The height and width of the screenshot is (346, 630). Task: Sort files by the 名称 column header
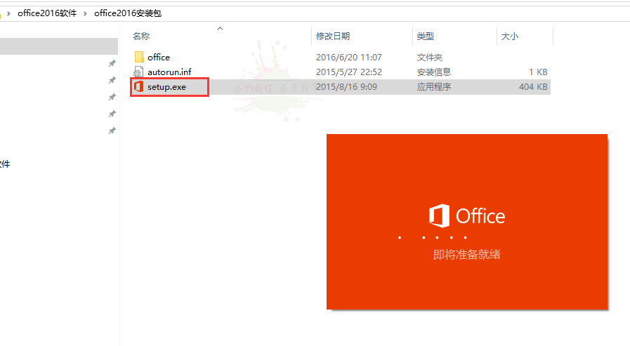pos(141,36)
